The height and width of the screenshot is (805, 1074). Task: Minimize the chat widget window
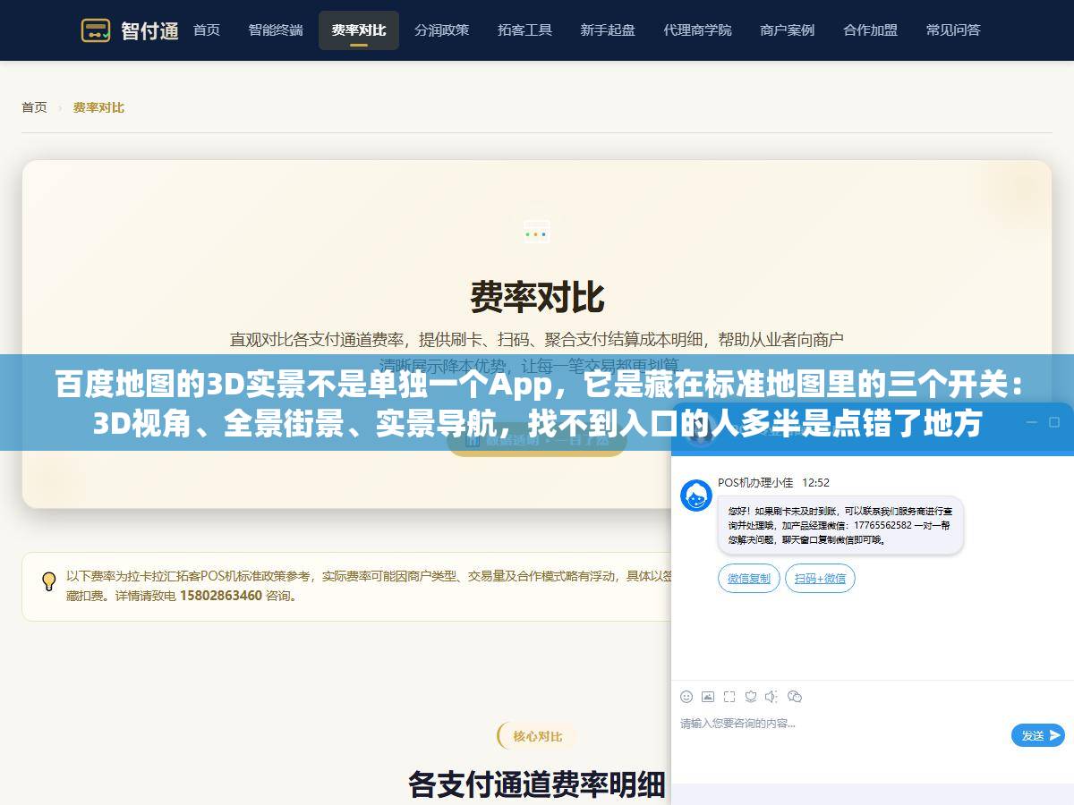click(1032, 423)
